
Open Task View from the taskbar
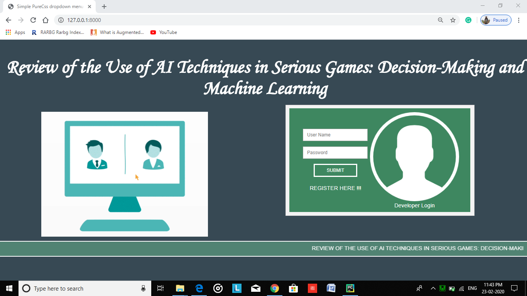(160, 288)
